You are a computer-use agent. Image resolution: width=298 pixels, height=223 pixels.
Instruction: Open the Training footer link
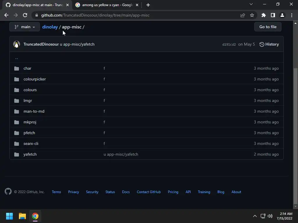tap(204, 192)
